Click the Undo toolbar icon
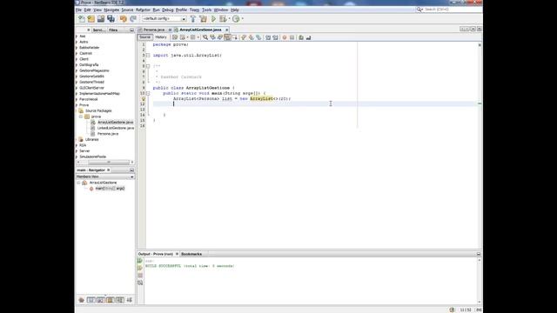This screenshot has height=313, width=557. click(124, 19)
